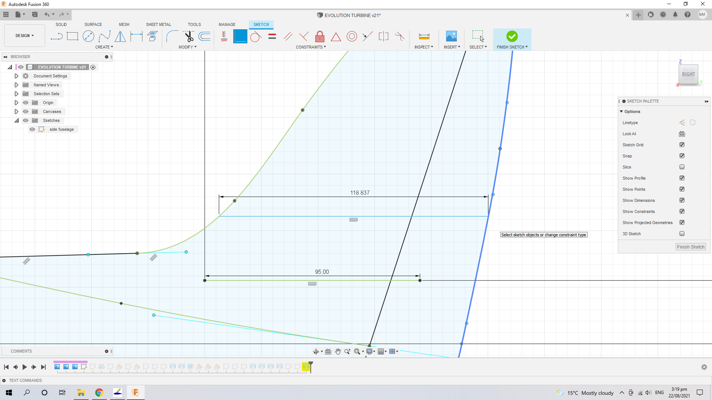Select the Sketch Dimension tool
712x400 pixels.
point(136,36)
